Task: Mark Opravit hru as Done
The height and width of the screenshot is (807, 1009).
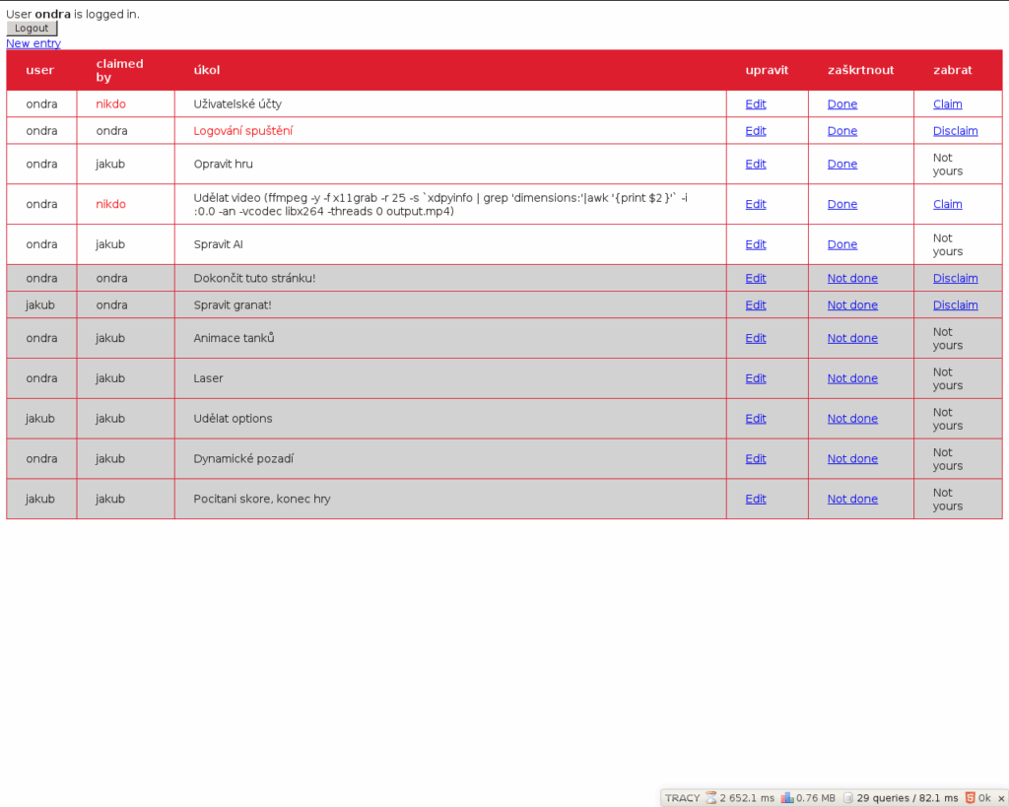Action: point(842,165)
